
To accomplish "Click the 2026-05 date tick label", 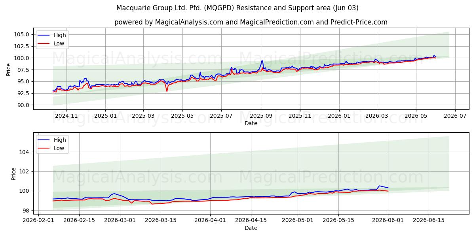I will 416,115.
